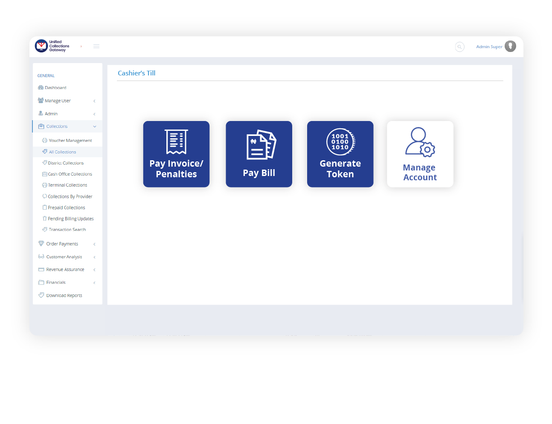
Task: Expand the Order Payments chevron
Action: click(94, 244)
